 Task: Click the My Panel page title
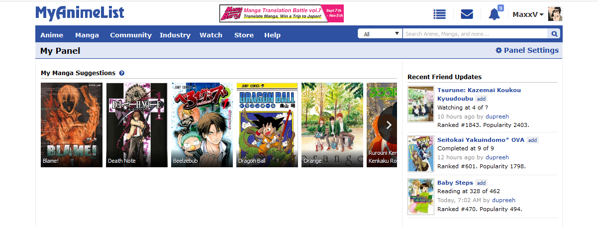click(x=60, y=51)
